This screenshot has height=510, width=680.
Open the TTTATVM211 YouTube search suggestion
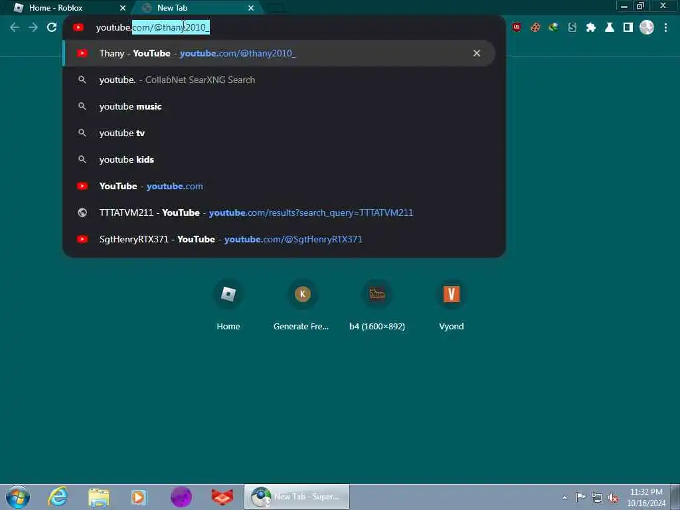[279, 212]
